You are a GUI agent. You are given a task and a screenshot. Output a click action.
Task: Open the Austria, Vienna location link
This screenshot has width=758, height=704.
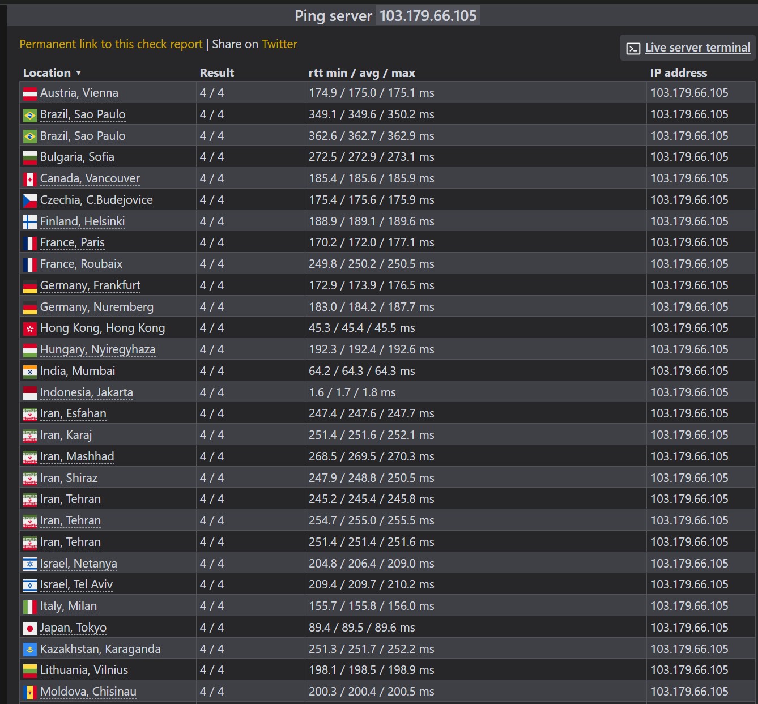79,93
